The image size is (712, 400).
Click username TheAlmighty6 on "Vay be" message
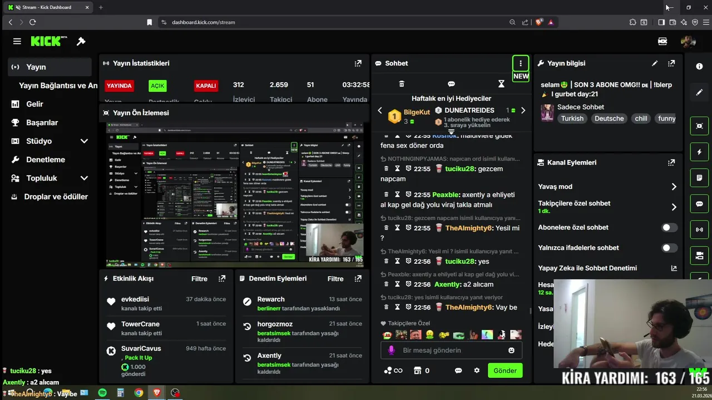[469, 307]
